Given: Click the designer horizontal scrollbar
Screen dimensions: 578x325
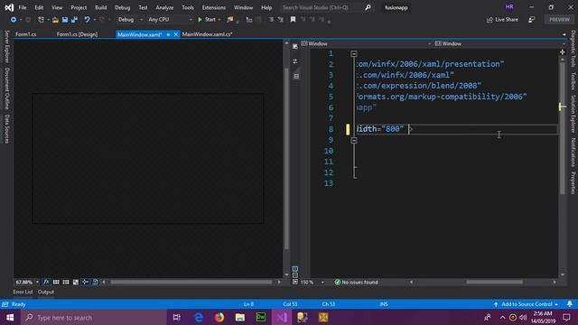Looking at the screenshot, I should (191, 283).
